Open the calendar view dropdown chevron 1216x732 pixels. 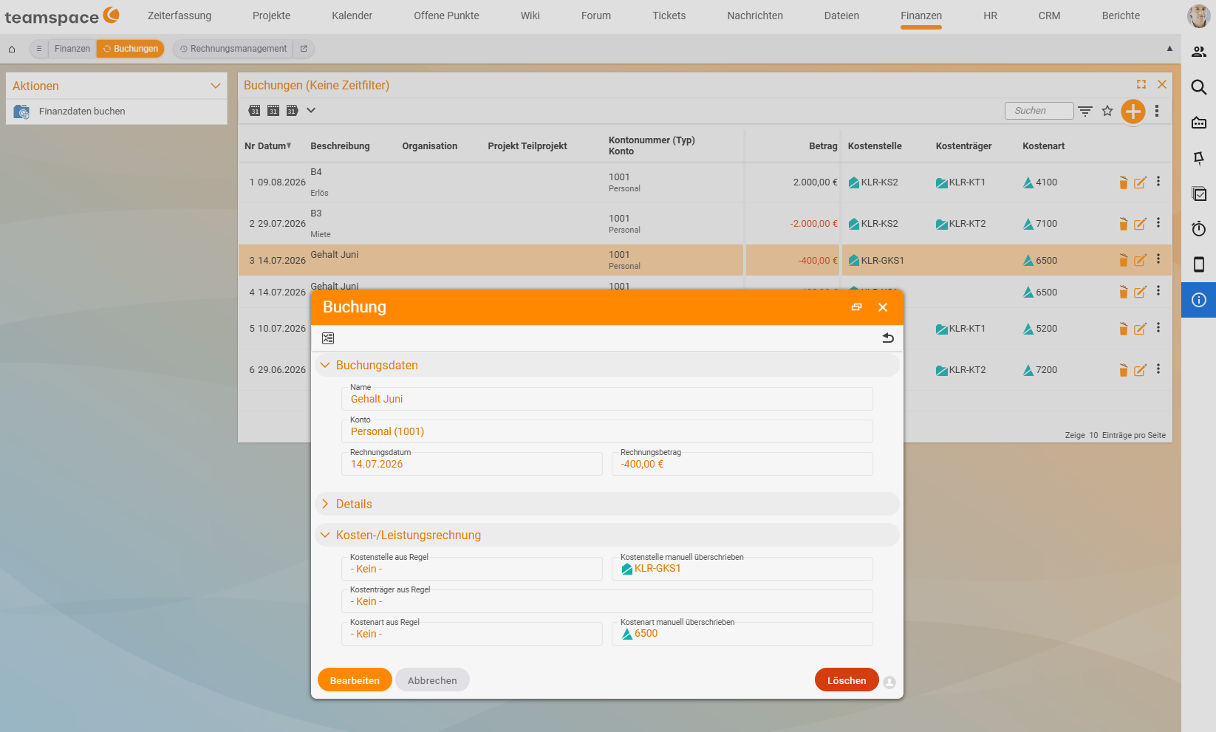click(311, 111)
